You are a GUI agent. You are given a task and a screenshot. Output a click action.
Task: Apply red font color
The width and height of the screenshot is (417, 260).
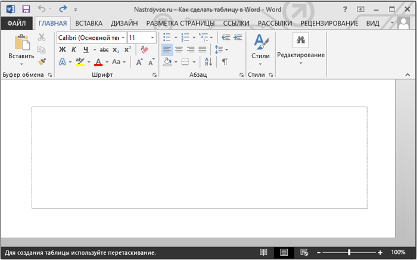[98, 62]
